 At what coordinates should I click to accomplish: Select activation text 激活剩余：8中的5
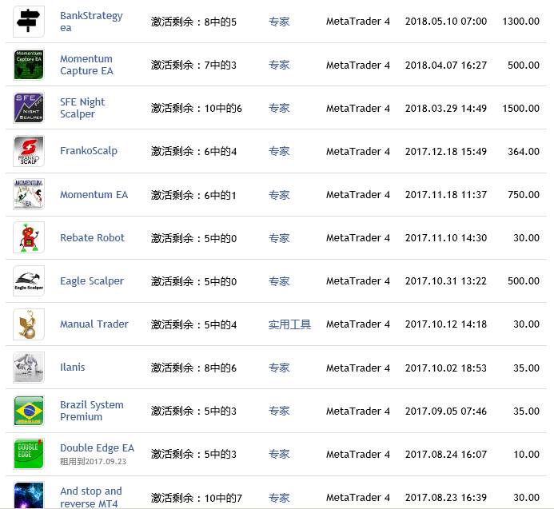point(193,22)
